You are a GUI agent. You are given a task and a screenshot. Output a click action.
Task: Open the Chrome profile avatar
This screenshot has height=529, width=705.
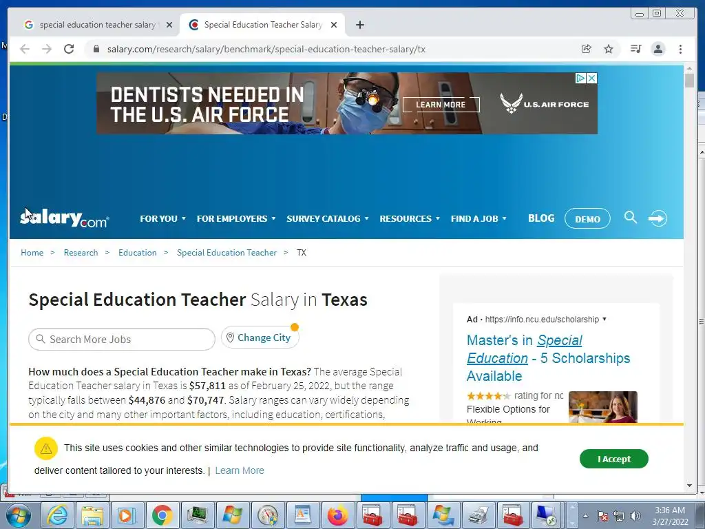pyautogui.click(x=658, y=49)
